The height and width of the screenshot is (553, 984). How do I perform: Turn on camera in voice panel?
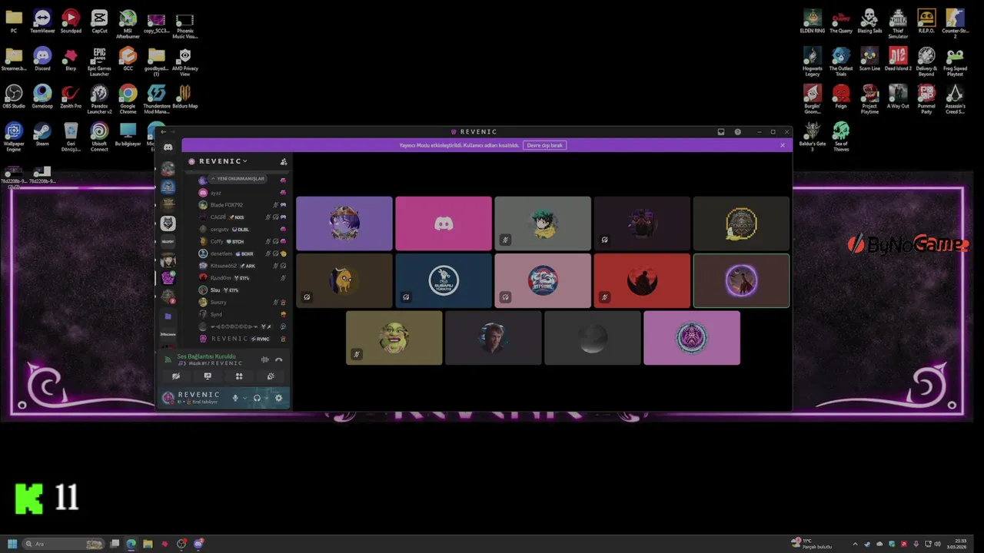[x=176, y=376]
